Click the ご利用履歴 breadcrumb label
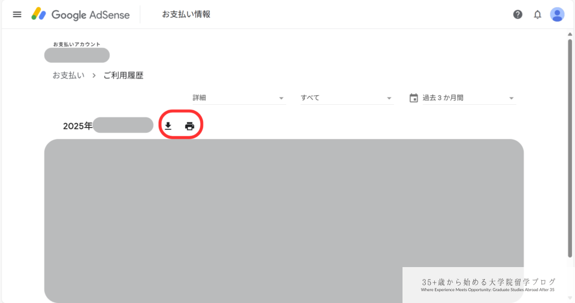575x303 pixels. pyautogui.click(x=123, y=75)
